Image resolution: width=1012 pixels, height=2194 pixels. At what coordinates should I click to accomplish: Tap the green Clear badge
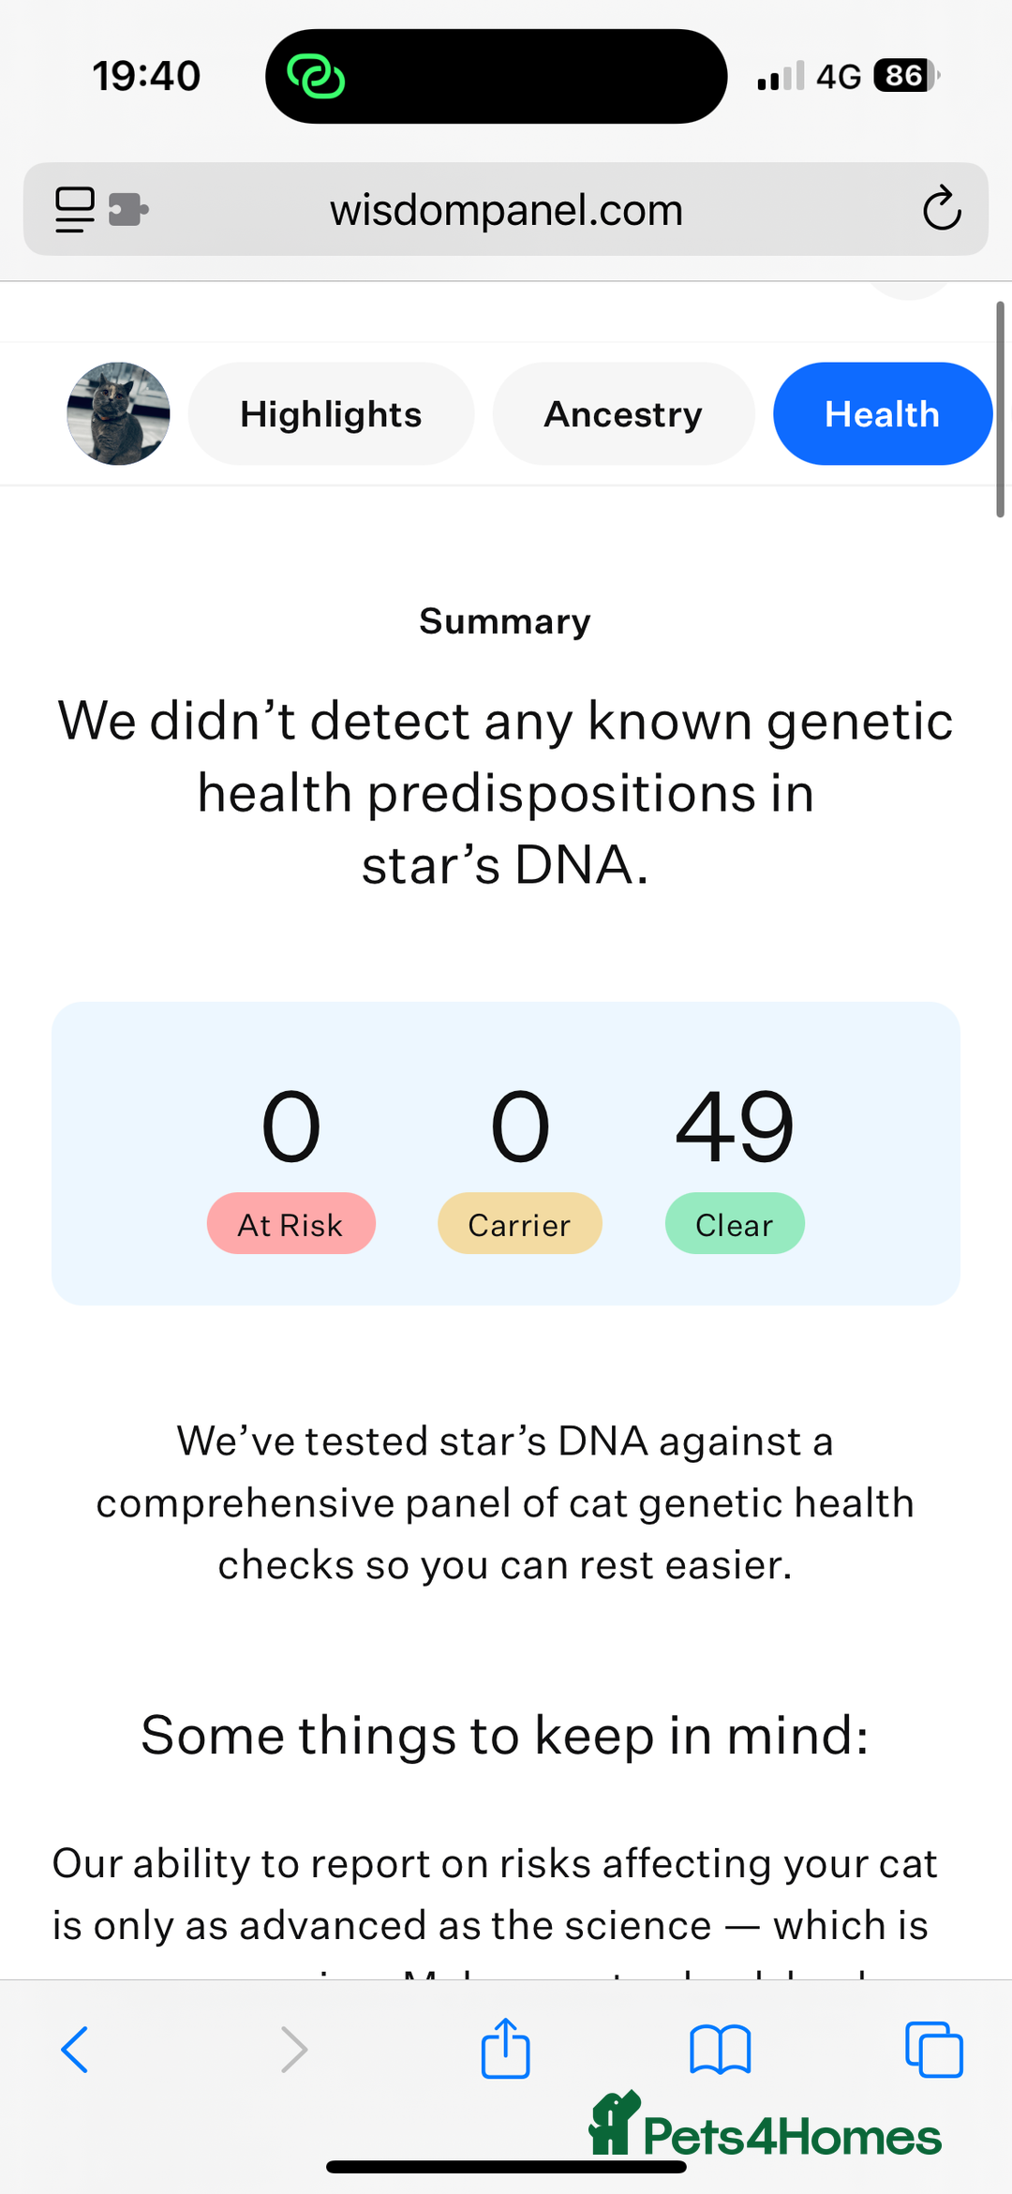click(x=735, y=1224)
